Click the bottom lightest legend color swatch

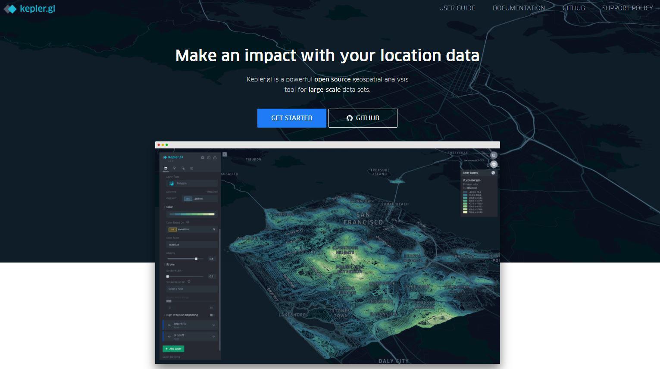(465, 212)
